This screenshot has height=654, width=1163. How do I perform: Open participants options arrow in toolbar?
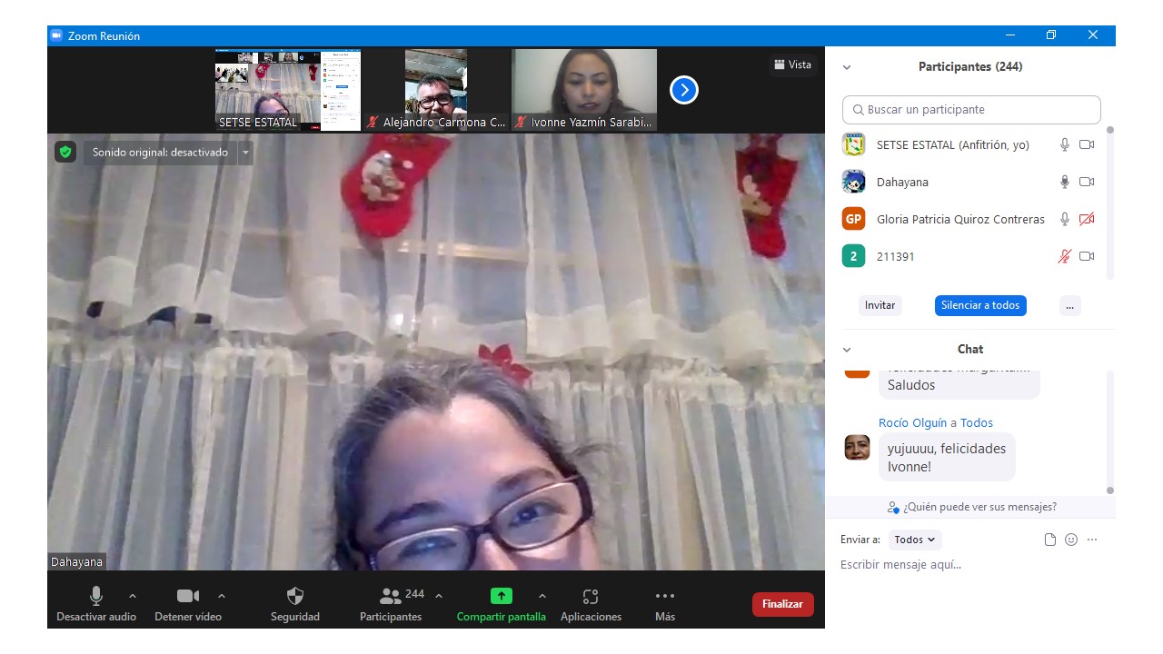[x=439, y=596]
